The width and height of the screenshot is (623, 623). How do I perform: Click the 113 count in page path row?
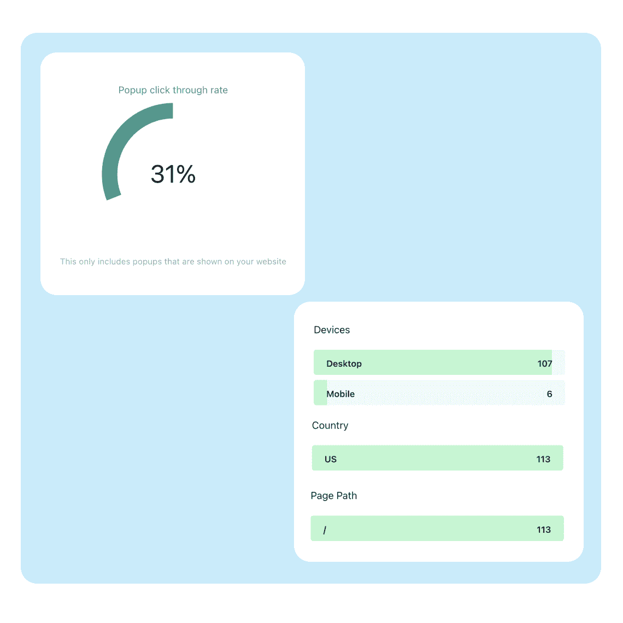pyautogui.click(x=544, y=530)
